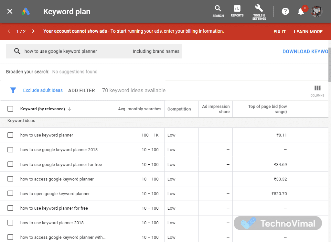This screenshot has height=242, width=331.
Task: Check 'how to use google keyword planner for free'
Action: click(10, 164)
